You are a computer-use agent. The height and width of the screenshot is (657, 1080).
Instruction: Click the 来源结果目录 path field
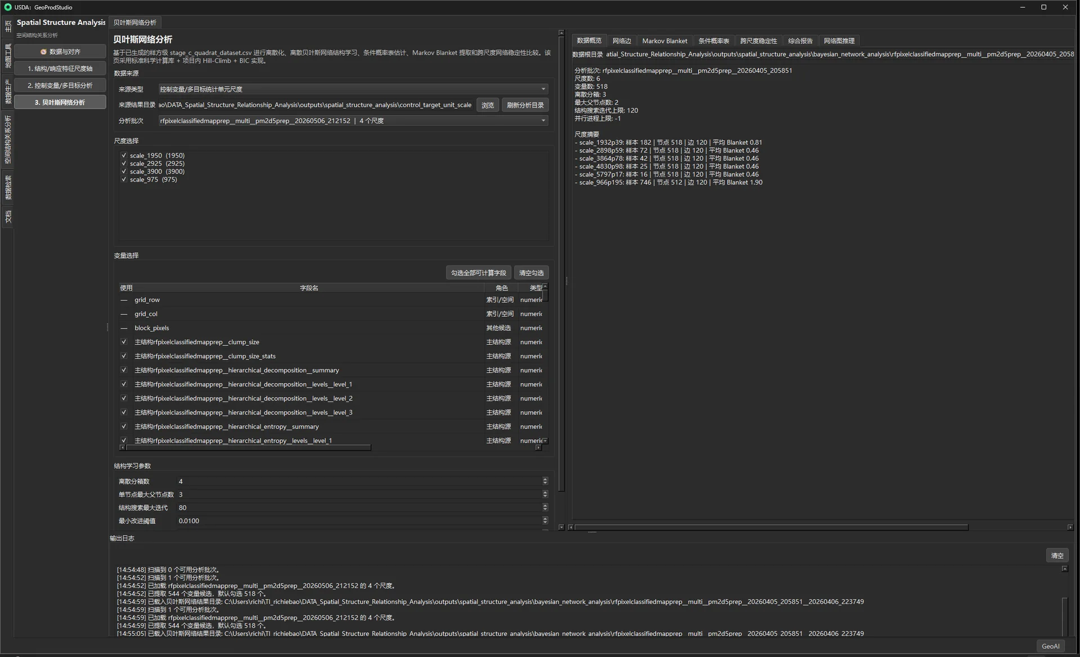coord(316,105)
